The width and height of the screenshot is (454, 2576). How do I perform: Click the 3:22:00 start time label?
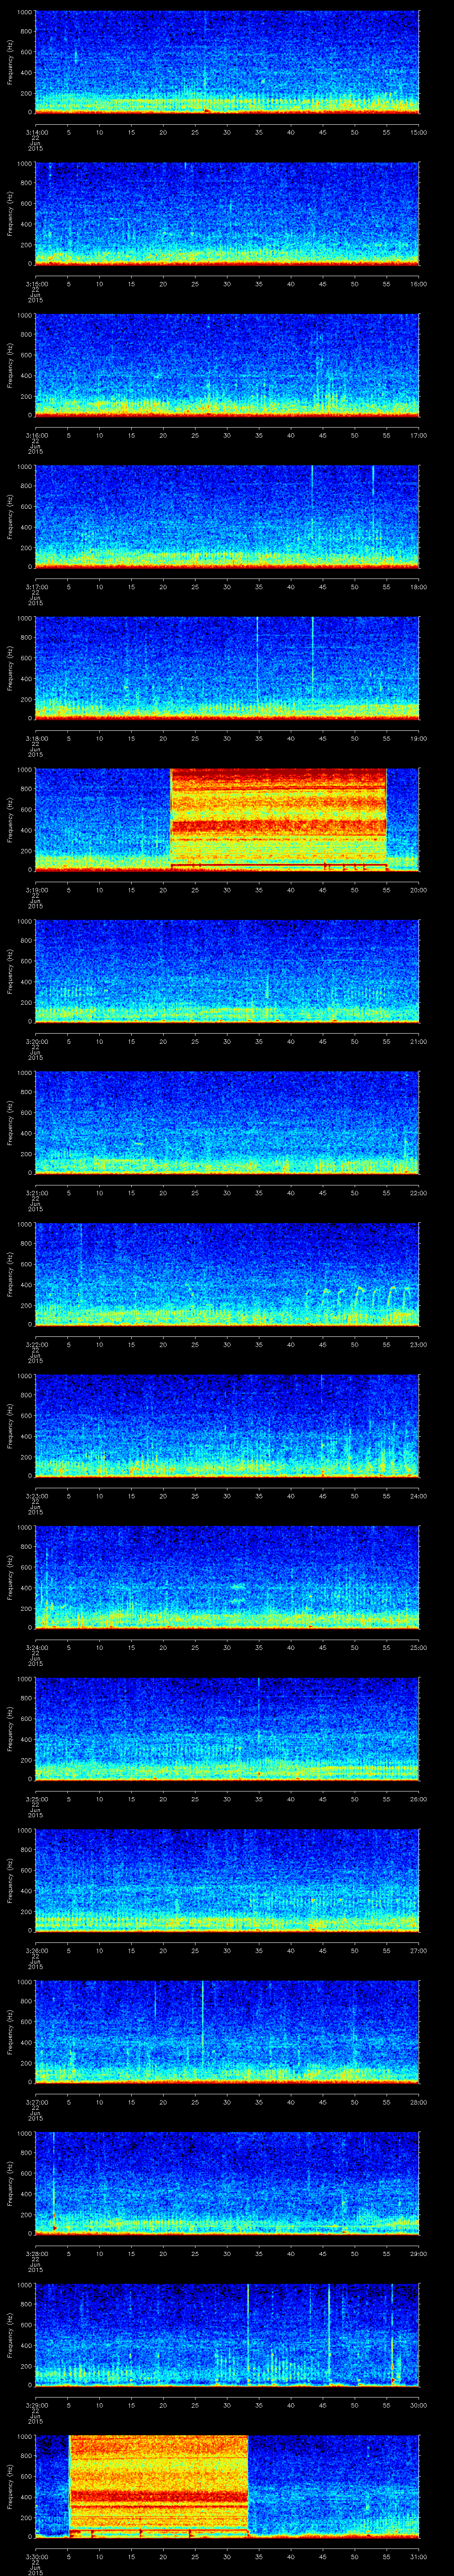(x=36, y=1344)
